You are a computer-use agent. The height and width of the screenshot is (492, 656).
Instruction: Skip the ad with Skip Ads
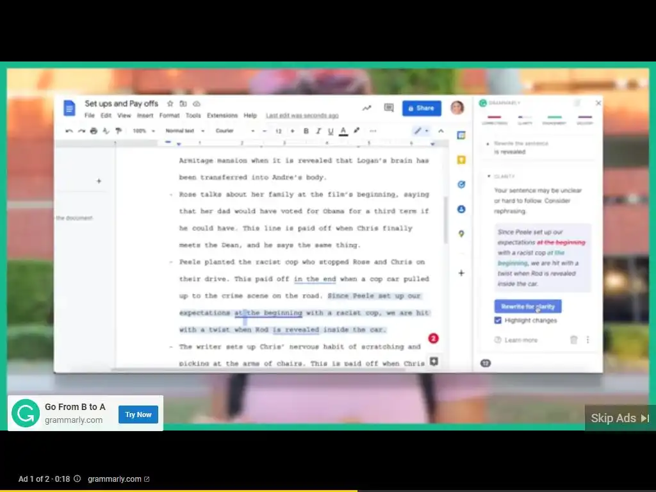(620, 418)
